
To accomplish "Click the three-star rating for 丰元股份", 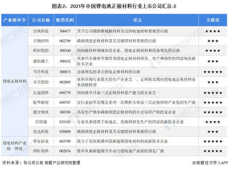I will click(x=213, y=82).
